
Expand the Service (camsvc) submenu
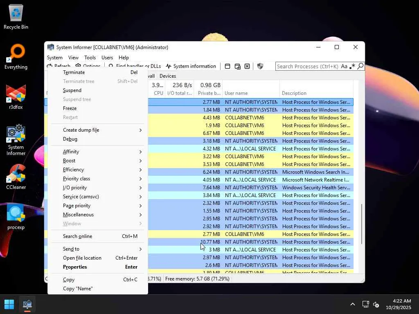pos(98,197)
